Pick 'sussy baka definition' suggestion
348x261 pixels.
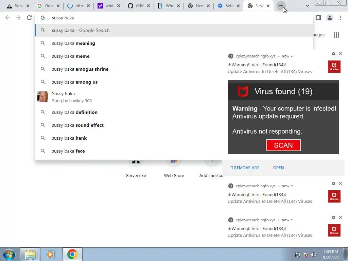click(129, 112)
